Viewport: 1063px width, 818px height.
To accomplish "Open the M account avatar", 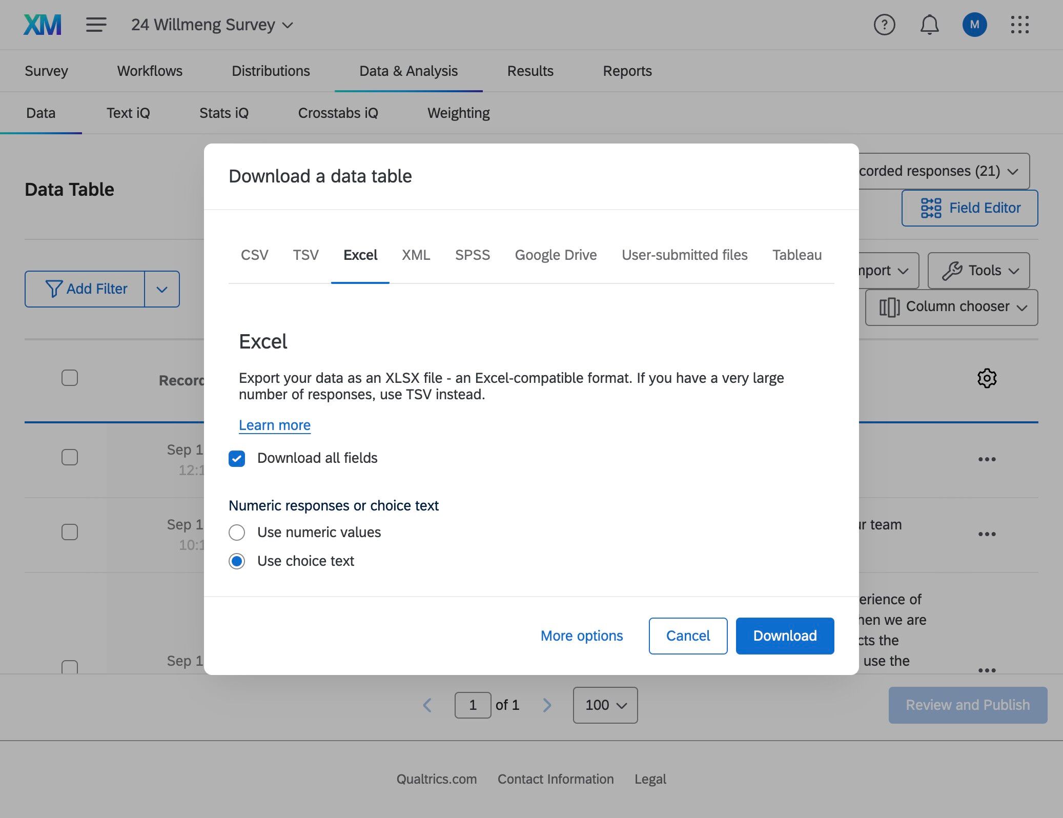I will pos(974,25).
